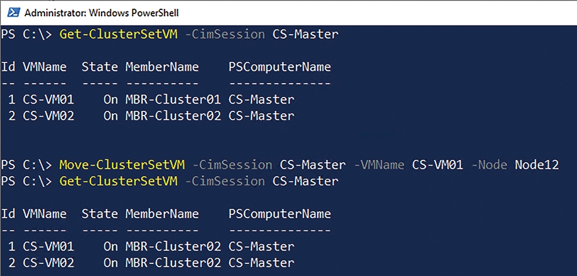Click the Node12 argument
Image resolution: width=577 pixels, height=276 pixels.
pos(537,165)
